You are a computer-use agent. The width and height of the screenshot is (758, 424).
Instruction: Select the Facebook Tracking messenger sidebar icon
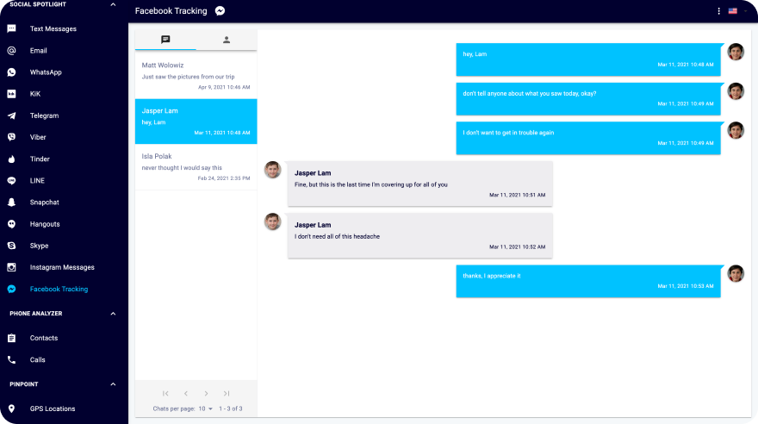[11, 289]
